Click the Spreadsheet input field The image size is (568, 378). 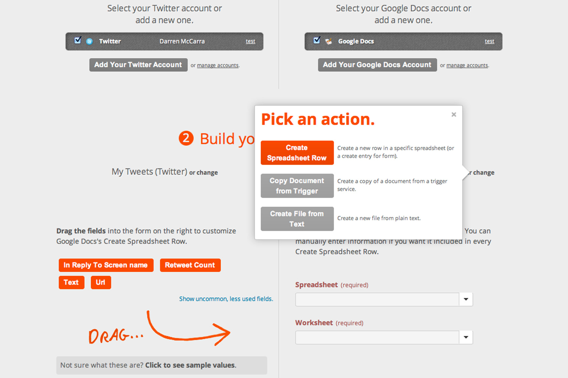(377, 299)
